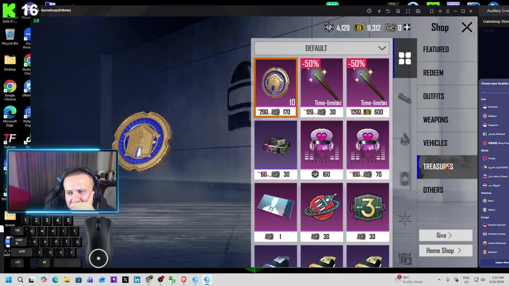Image resolution: width=509 pixels, height=286 pixels.
Task: Select the crate item priced 30 UC discounted from 60
Action: point(276,150)
